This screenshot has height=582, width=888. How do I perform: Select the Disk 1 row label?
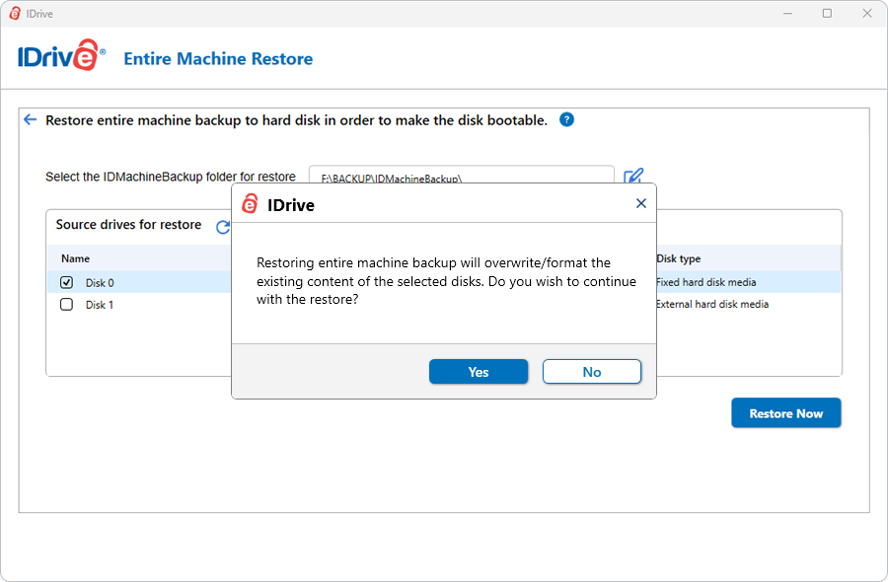[x=100, y=305]
